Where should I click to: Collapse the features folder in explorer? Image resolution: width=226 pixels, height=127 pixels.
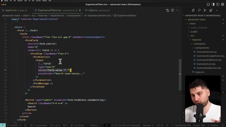[x=197, y=40]
